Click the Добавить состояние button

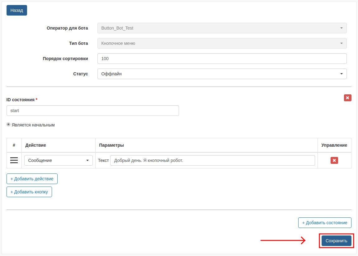[x=324, y=223]
